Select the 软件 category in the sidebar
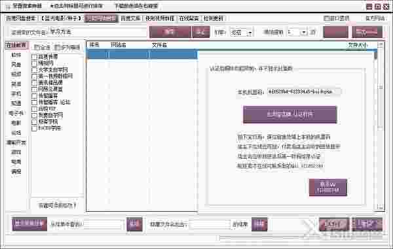The image size is (393, 249). (16, 55)
